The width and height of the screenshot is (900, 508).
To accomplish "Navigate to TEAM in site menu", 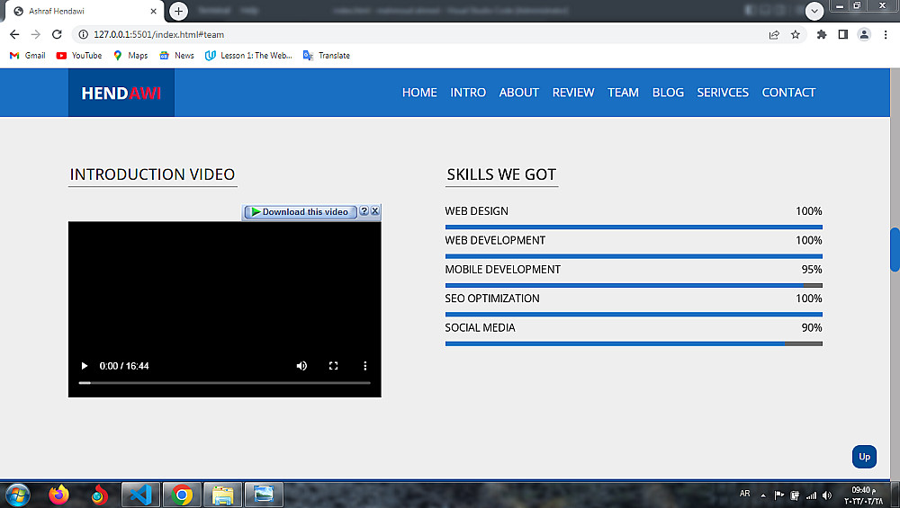I will 623,93.
